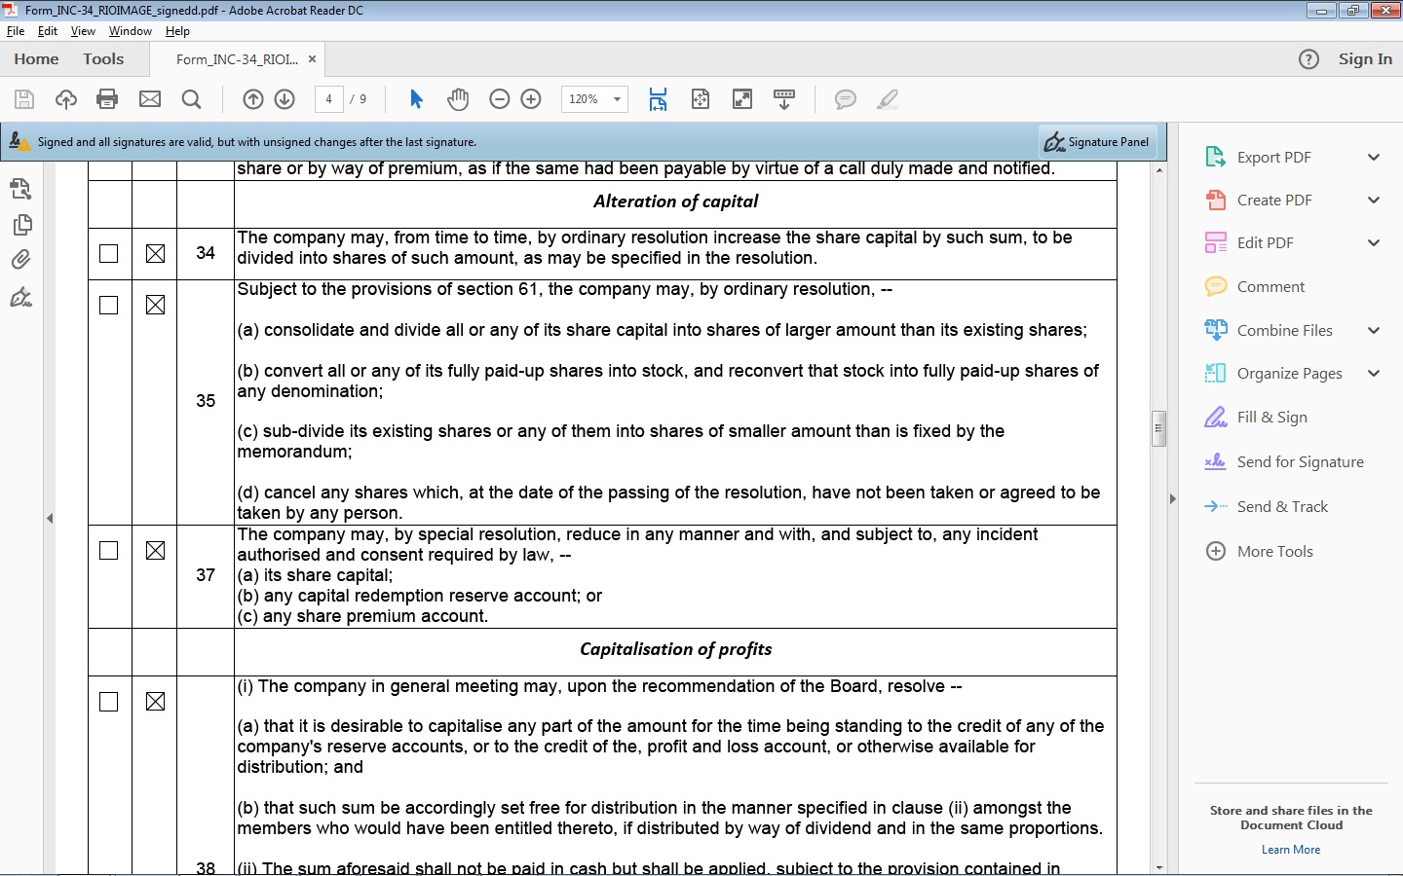This screenshot has width=1403, height=876.
Task: Switch to the Home tab
Action: [36, 58]
